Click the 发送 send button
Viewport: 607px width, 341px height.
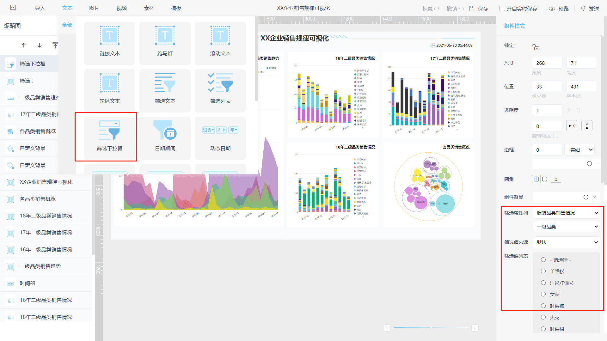590,9
